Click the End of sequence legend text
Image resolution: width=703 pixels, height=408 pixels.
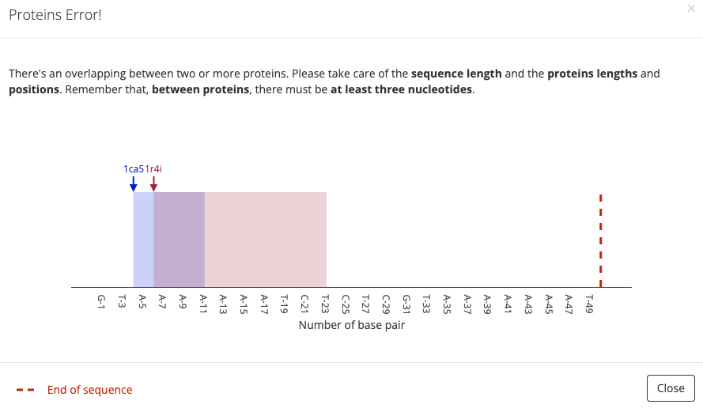pos(89,390)
